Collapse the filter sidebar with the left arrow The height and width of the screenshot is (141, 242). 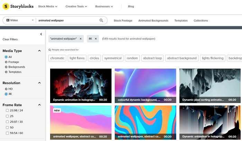[x=41, y=34]
